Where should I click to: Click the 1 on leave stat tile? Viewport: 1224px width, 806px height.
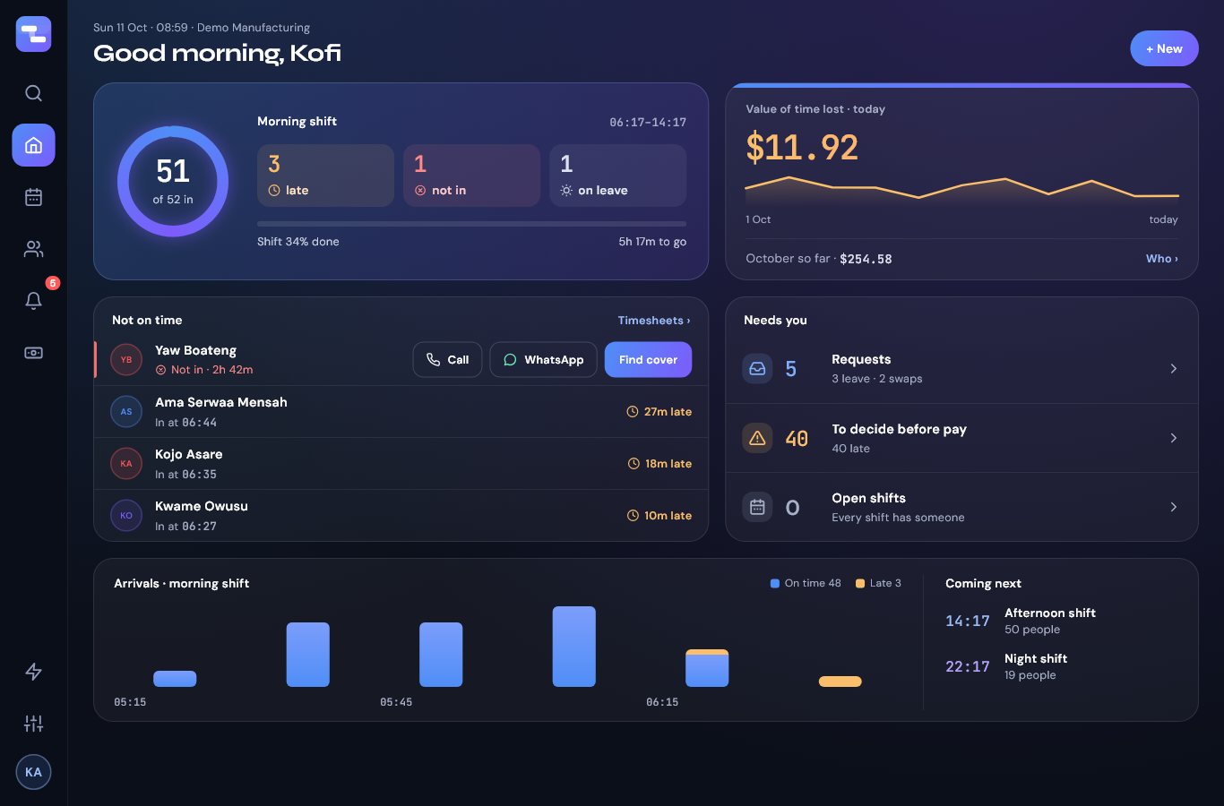(x=618, y=176)
